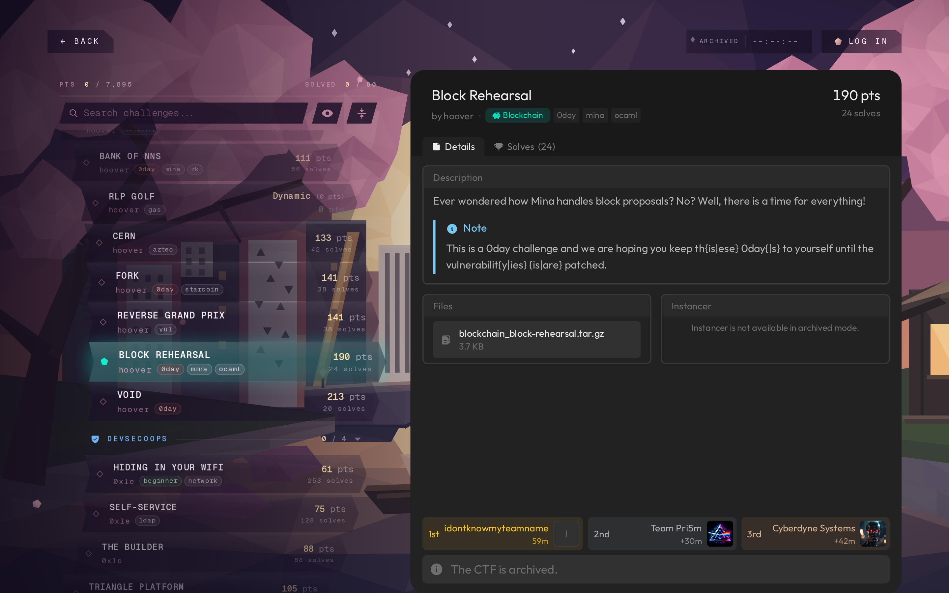Switch to the Solves (24) tab
Screen dimensions: 949x593
[x=524, y=147]
